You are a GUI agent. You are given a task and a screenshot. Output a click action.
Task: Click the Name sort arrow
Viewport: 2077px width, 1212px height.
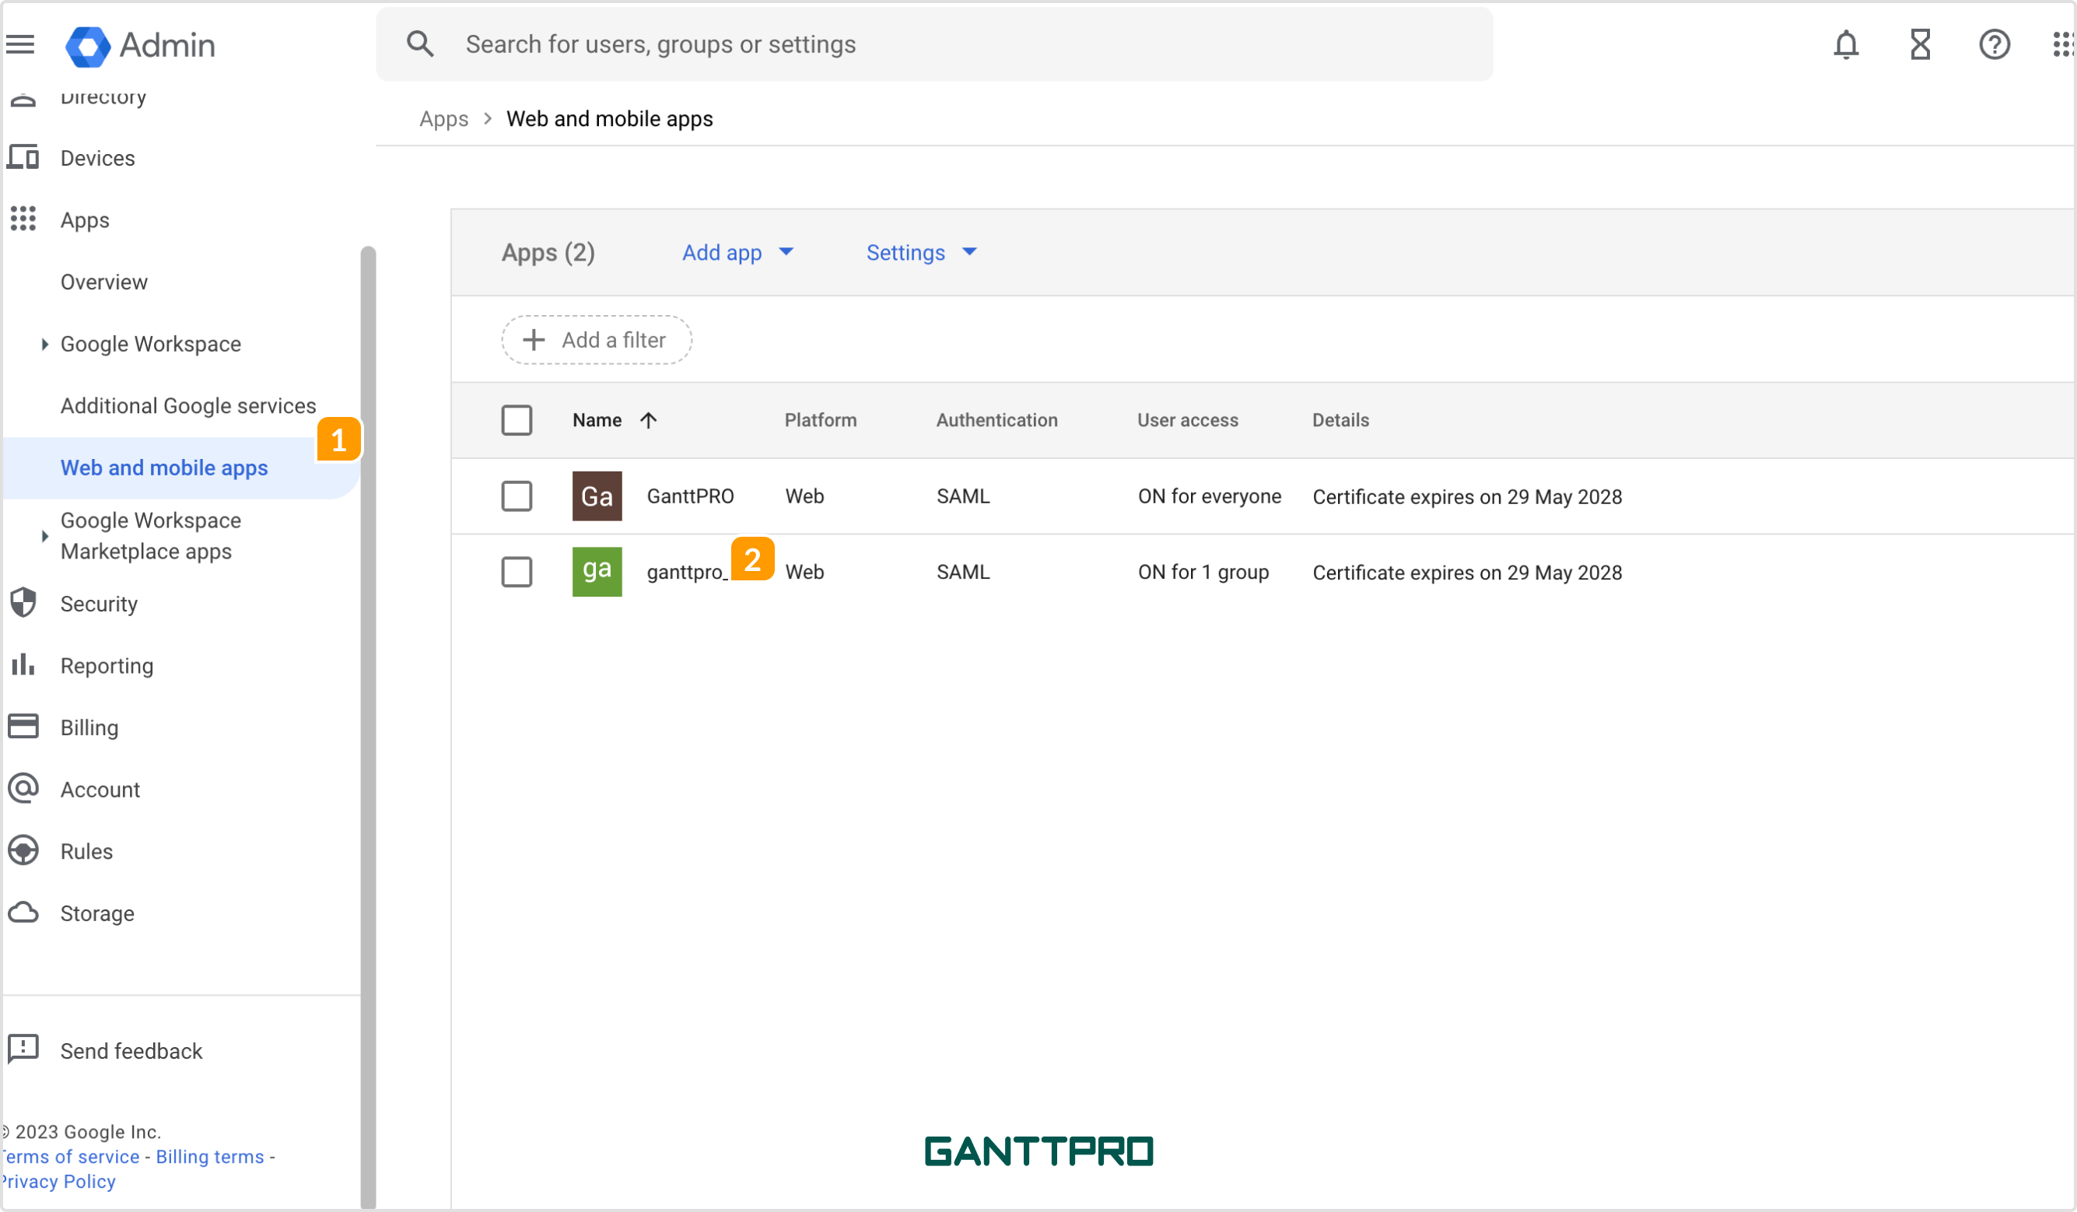coord(649,421)
